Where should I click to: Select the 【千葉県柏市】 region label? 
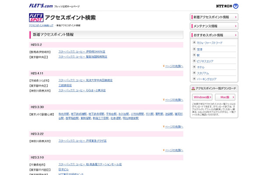(37, 165)
